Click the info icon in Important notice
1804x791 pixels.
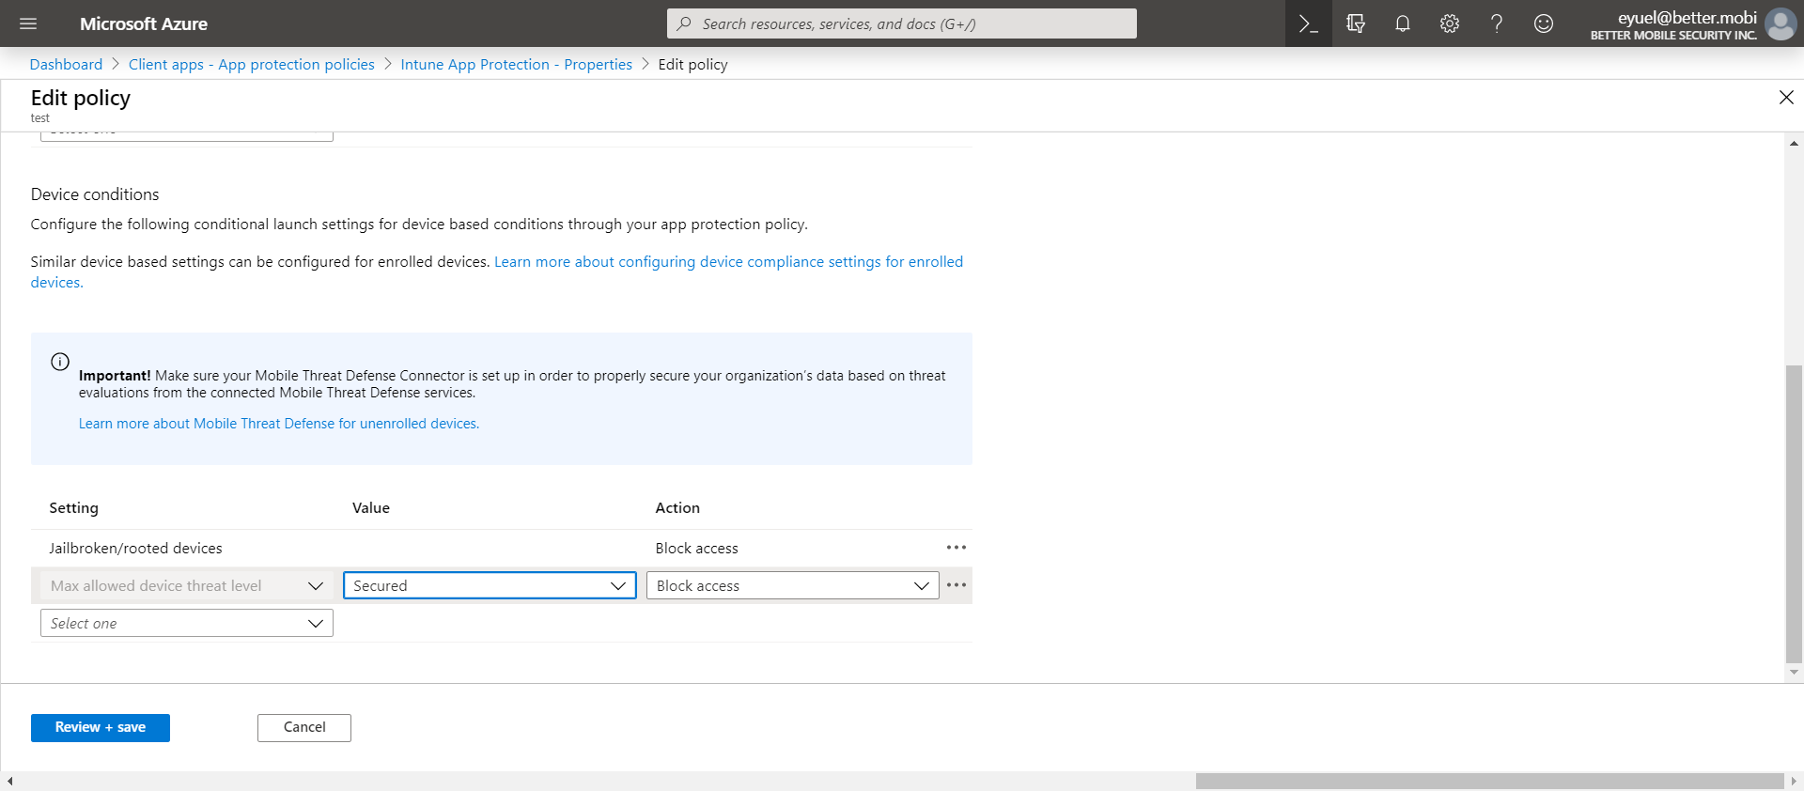tap(60, 362)
